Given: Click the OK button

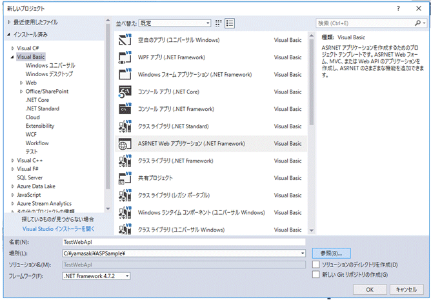Looking at the screenshot, I should 370,290.
